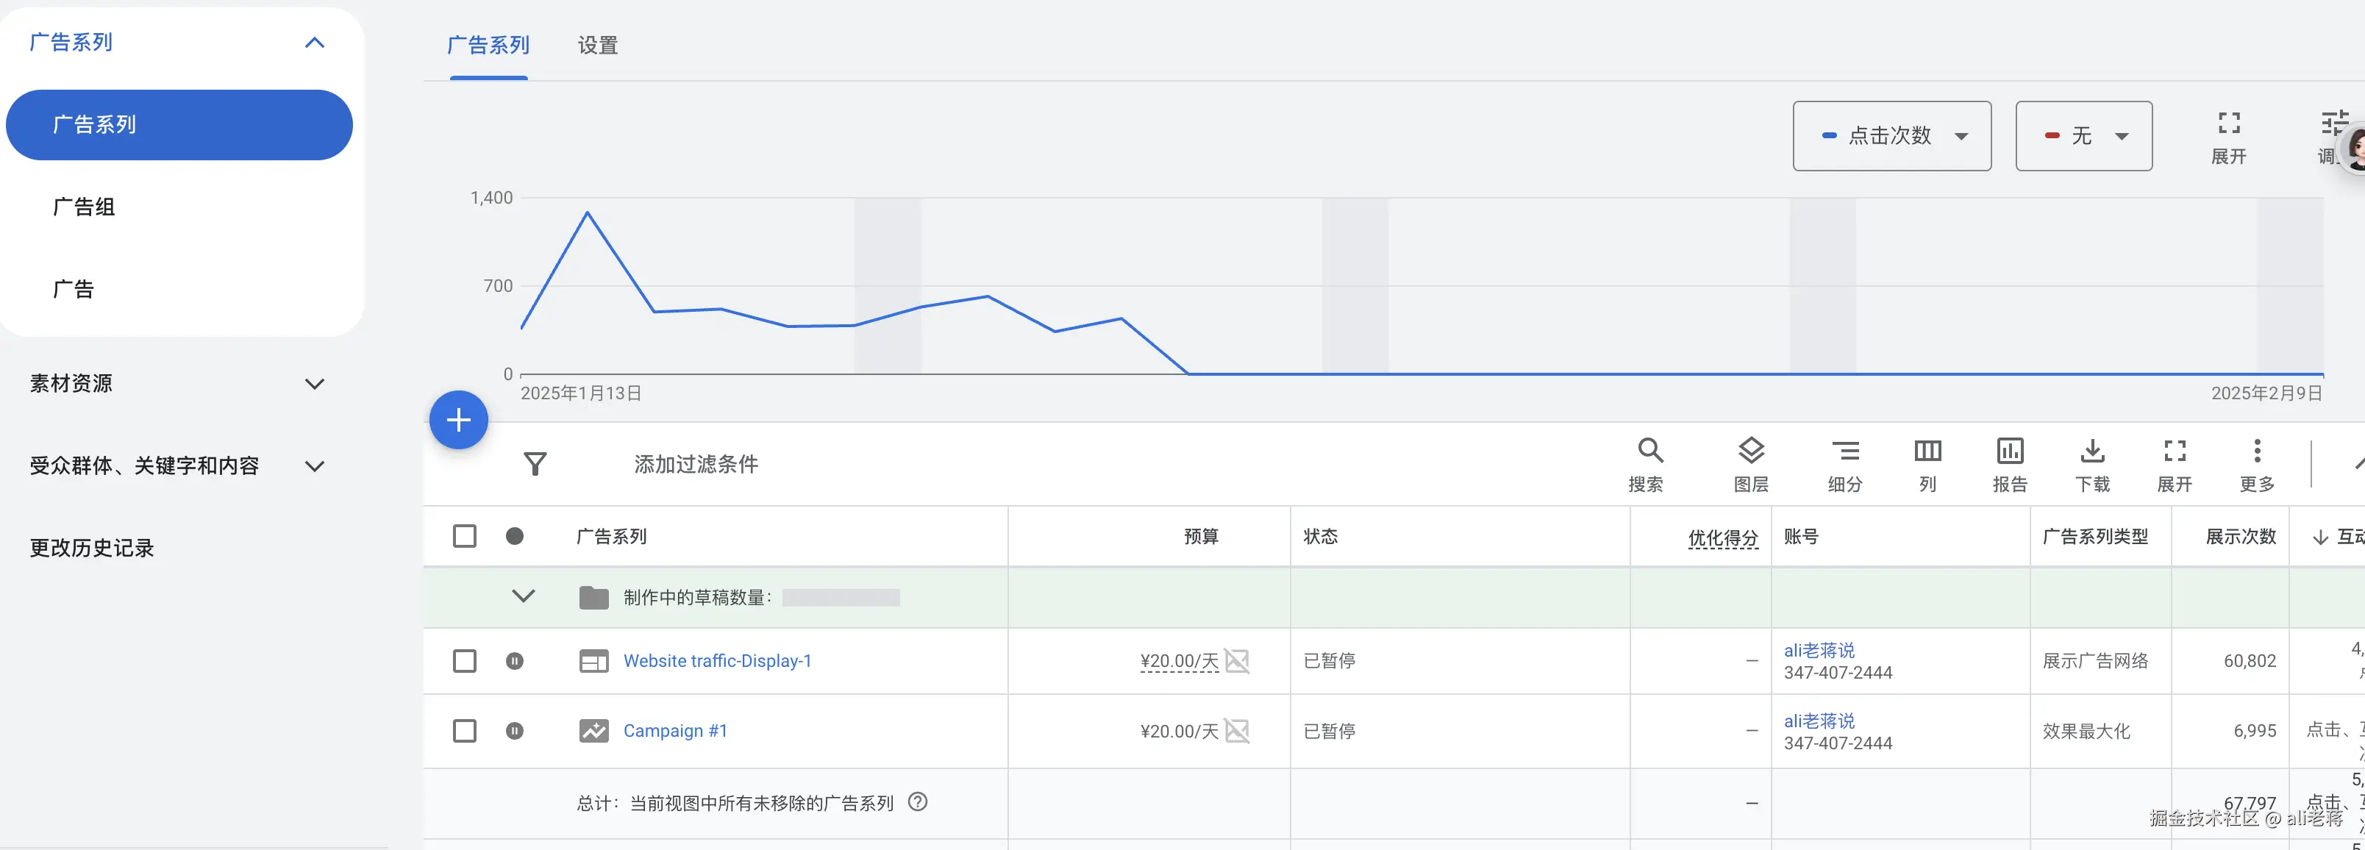This screenshot has height=850, width=2365.
Task: Click the download (下载) icon
Action: click(2092, 451)
